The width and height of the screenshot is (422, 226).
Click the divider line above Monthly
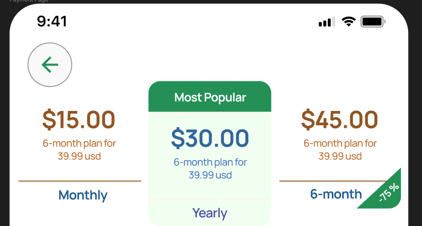tap(80, 181)
